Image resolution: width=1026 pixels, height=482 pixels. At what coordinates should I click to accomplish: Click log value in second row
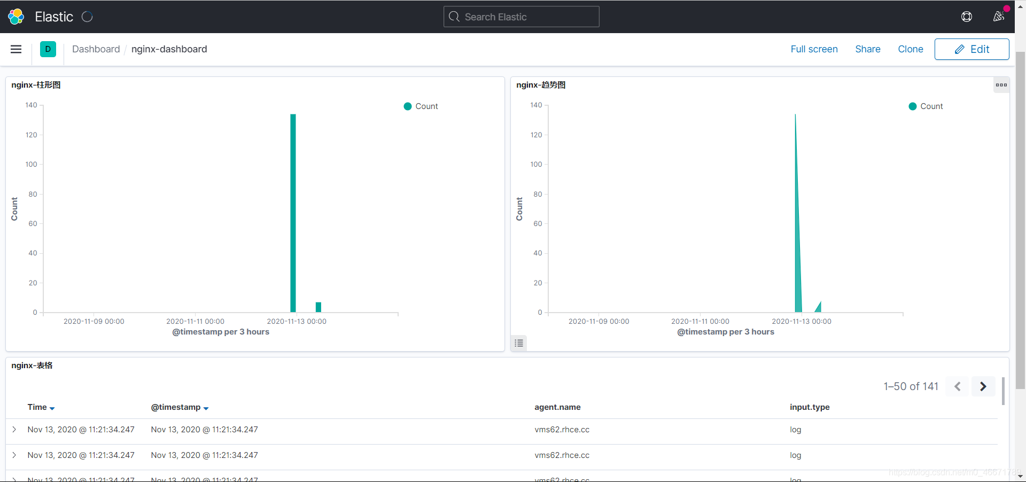[795, 455]
